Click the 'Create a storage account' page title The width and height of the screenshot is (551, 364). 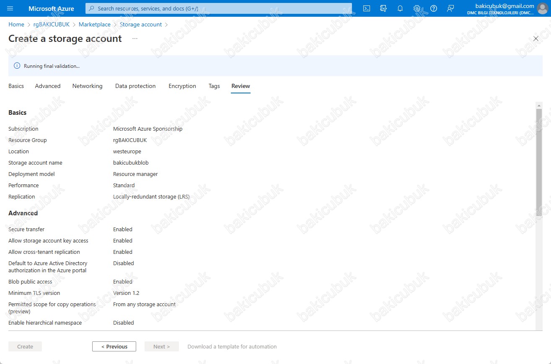click(65, 39)
